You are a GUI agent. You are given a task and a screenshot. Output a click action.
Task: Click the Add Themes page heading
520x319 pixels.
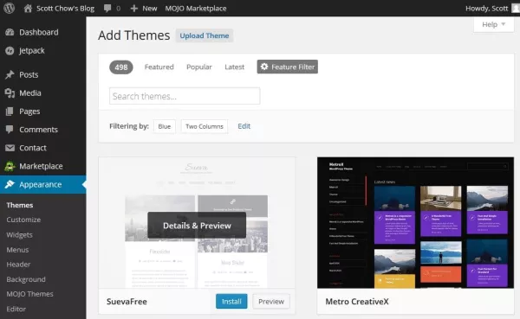click(134, 35)
